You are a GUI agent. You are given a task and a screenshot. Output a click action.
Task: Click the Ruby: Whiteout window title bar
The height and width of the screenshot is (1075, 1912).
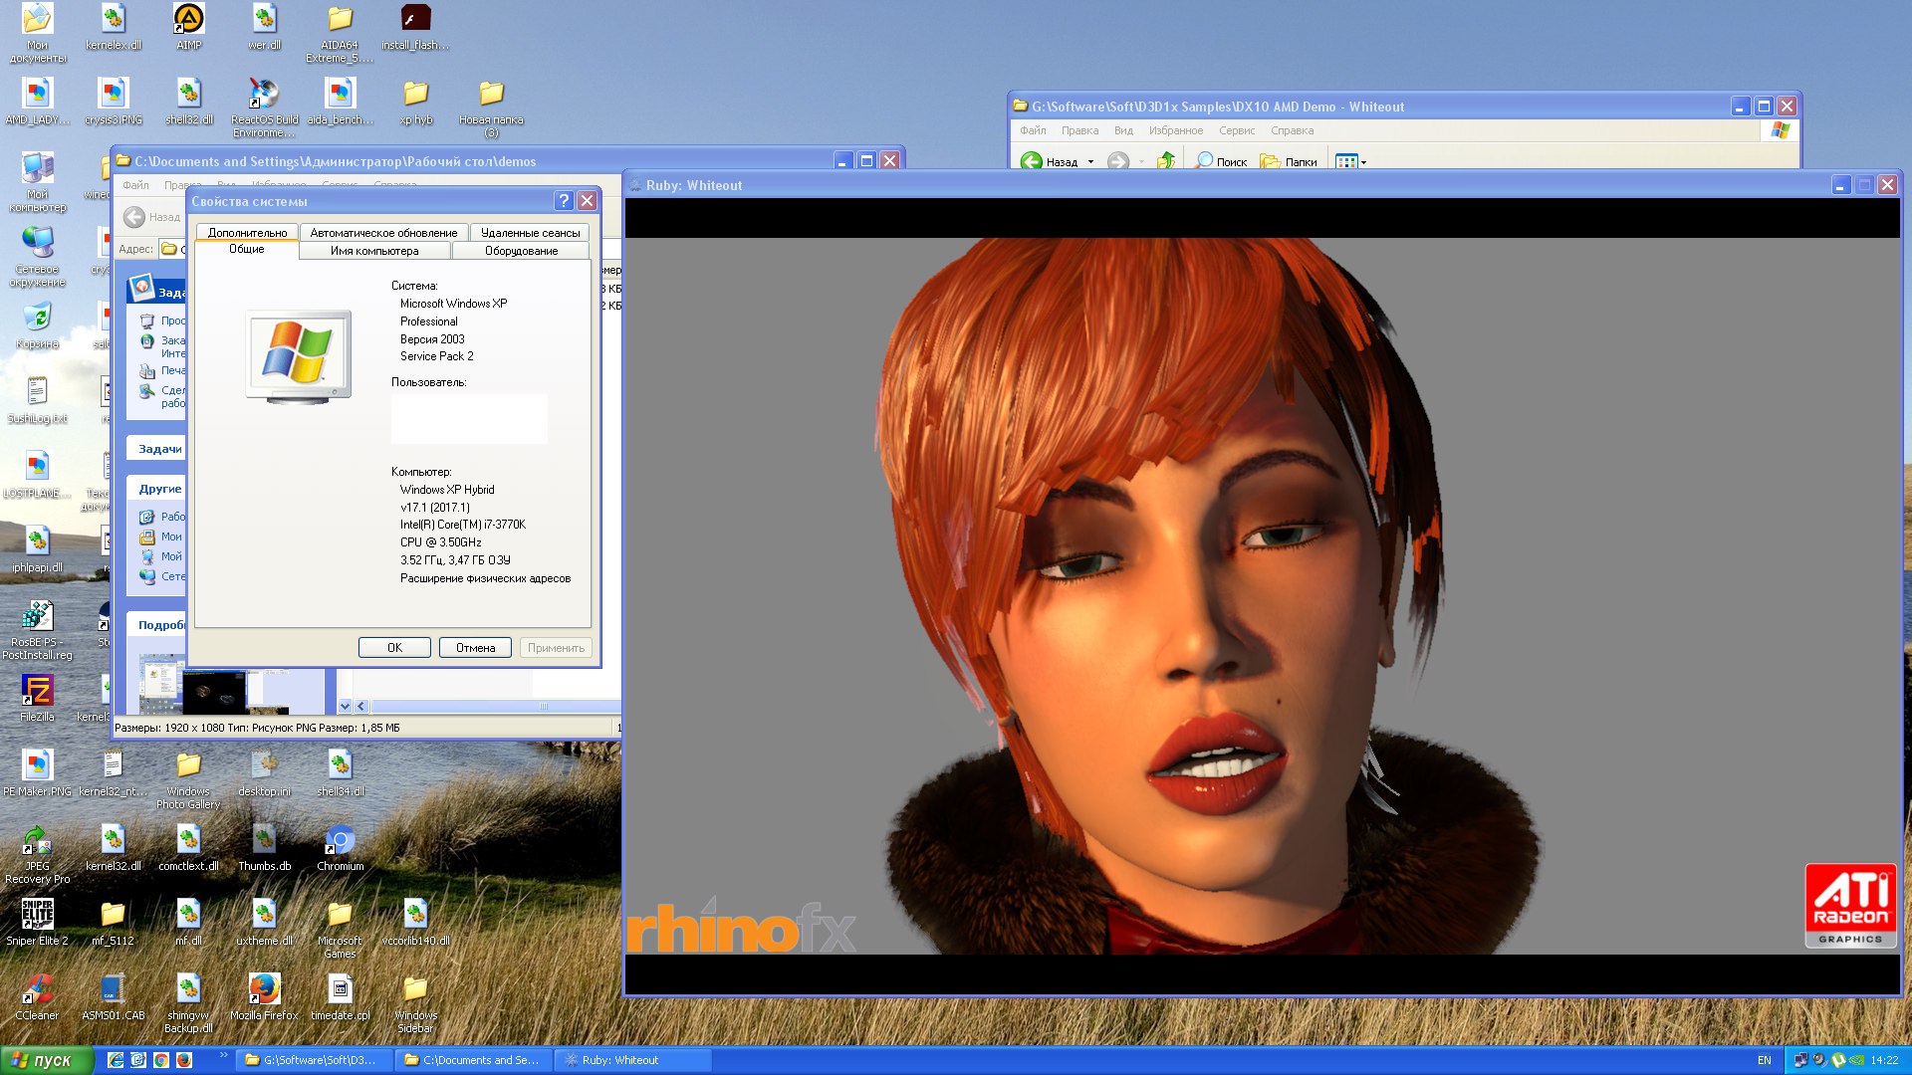click(1225, 185)
